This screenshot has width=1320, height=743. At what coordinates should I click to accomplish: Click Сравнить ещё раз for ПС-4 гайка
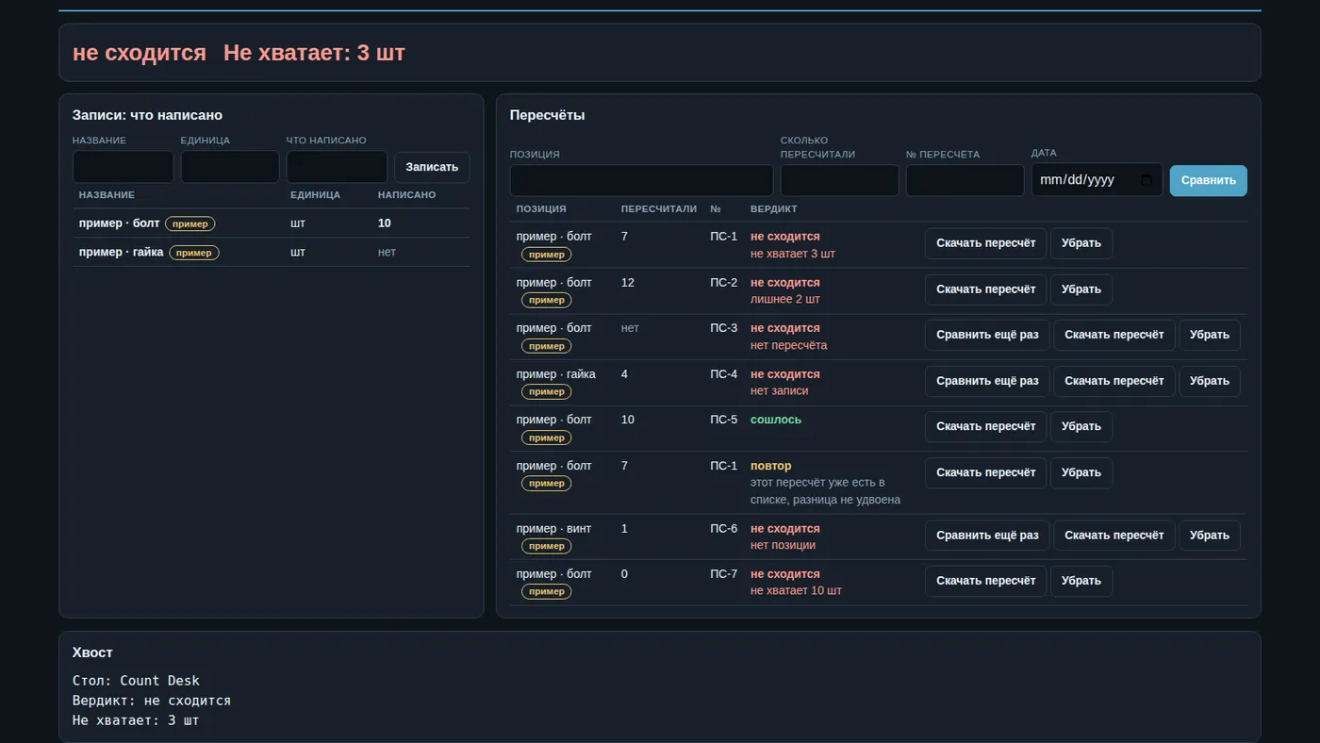point(987,381)
